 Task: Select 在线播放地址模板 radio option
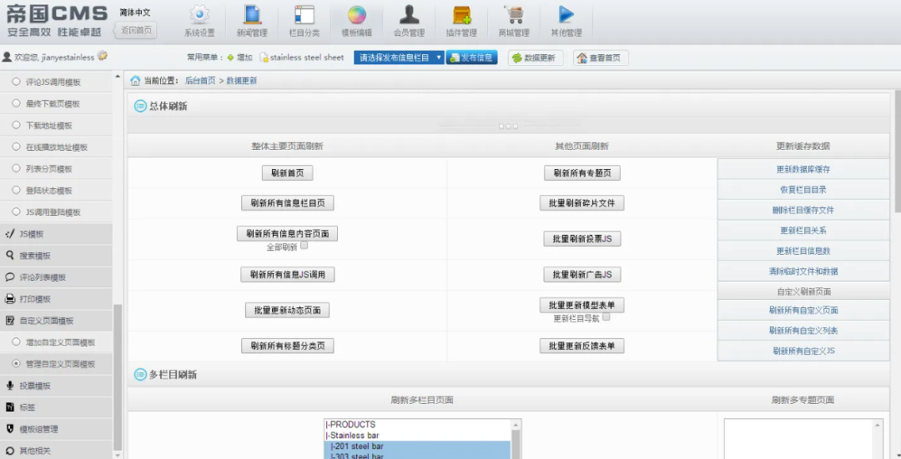(x=16, y=147)
